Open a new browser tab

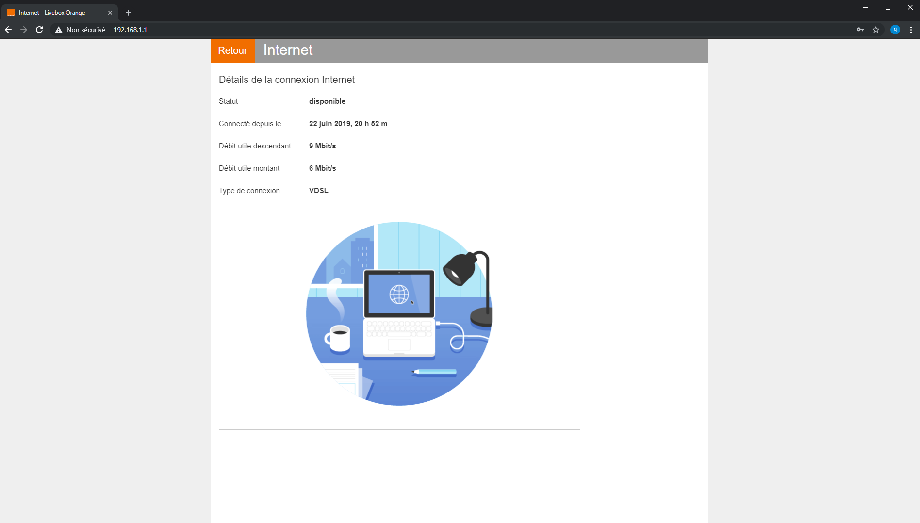pyautogui.click(x=129, y=13)
